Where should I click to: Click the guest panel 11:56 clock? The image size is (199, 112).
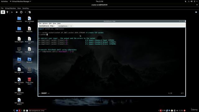click(181, 110)
